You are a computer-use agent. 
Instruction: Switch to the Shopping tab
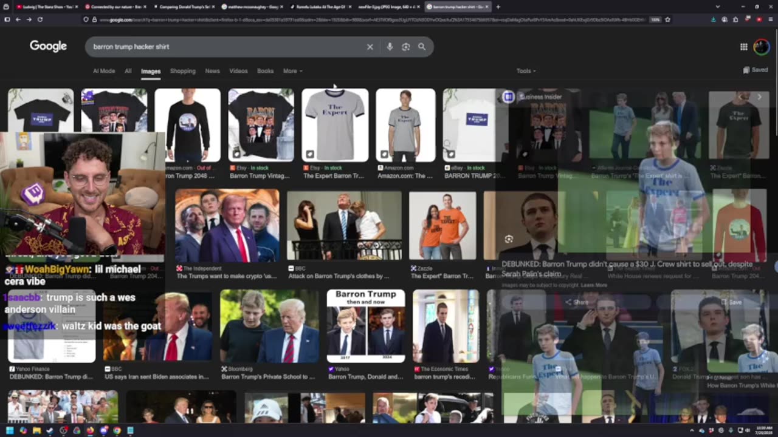tap(183, 71)
